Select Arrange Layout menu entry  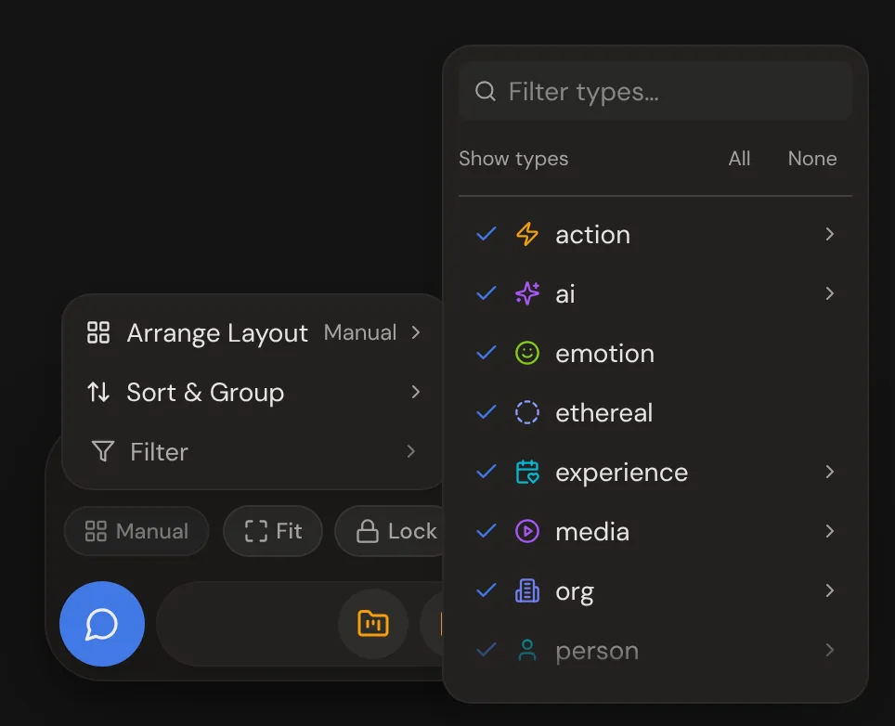click(x=253, y=332)
